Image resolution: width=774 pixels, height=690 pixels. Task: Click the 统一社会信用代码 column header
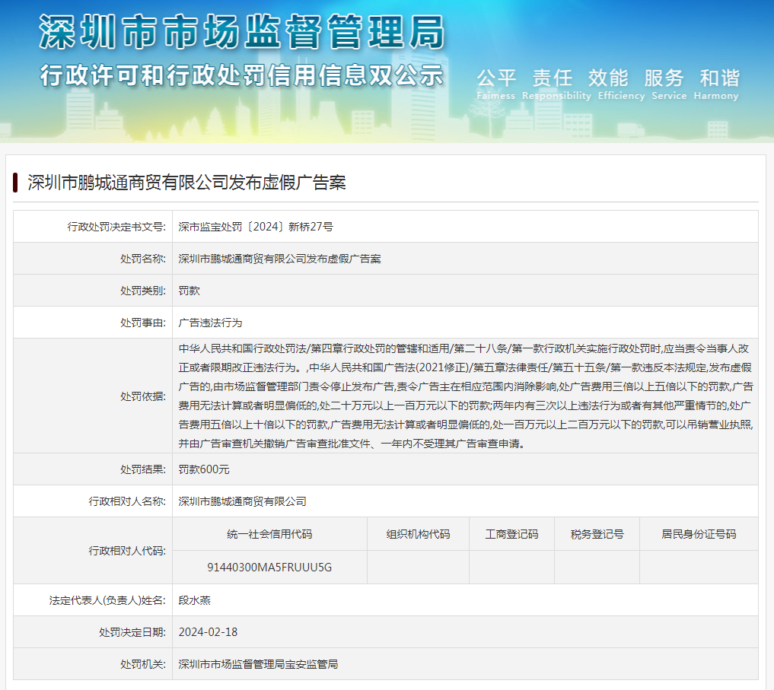pyautogui.click(x=269, y=534)
